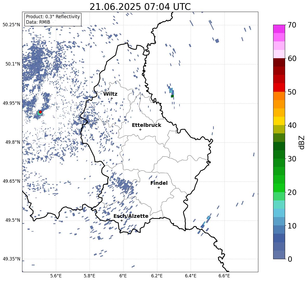The height and width of the screenshot is (281, 308).
Task: Click the 6°E longitude label
Action: (123, 276)
